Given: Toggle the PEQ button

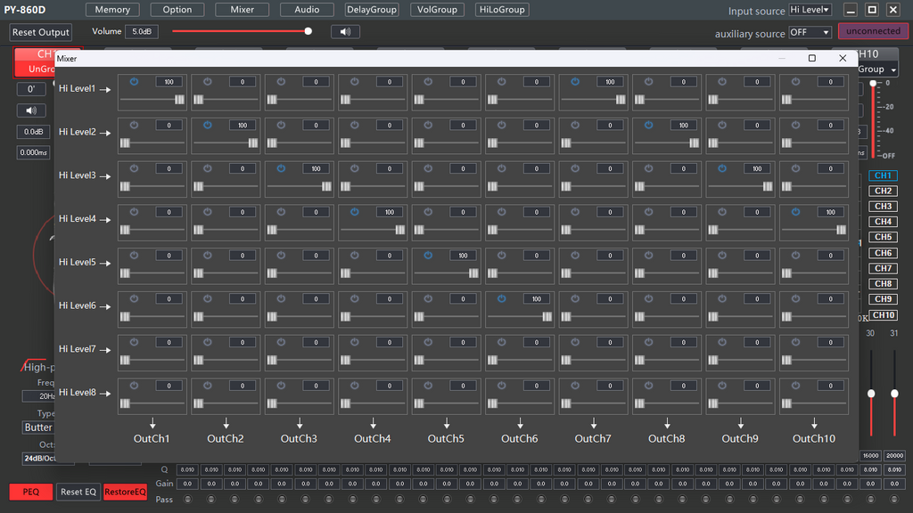Looking at the screenshot, I should pyautogui.click(x=31, y=492).
